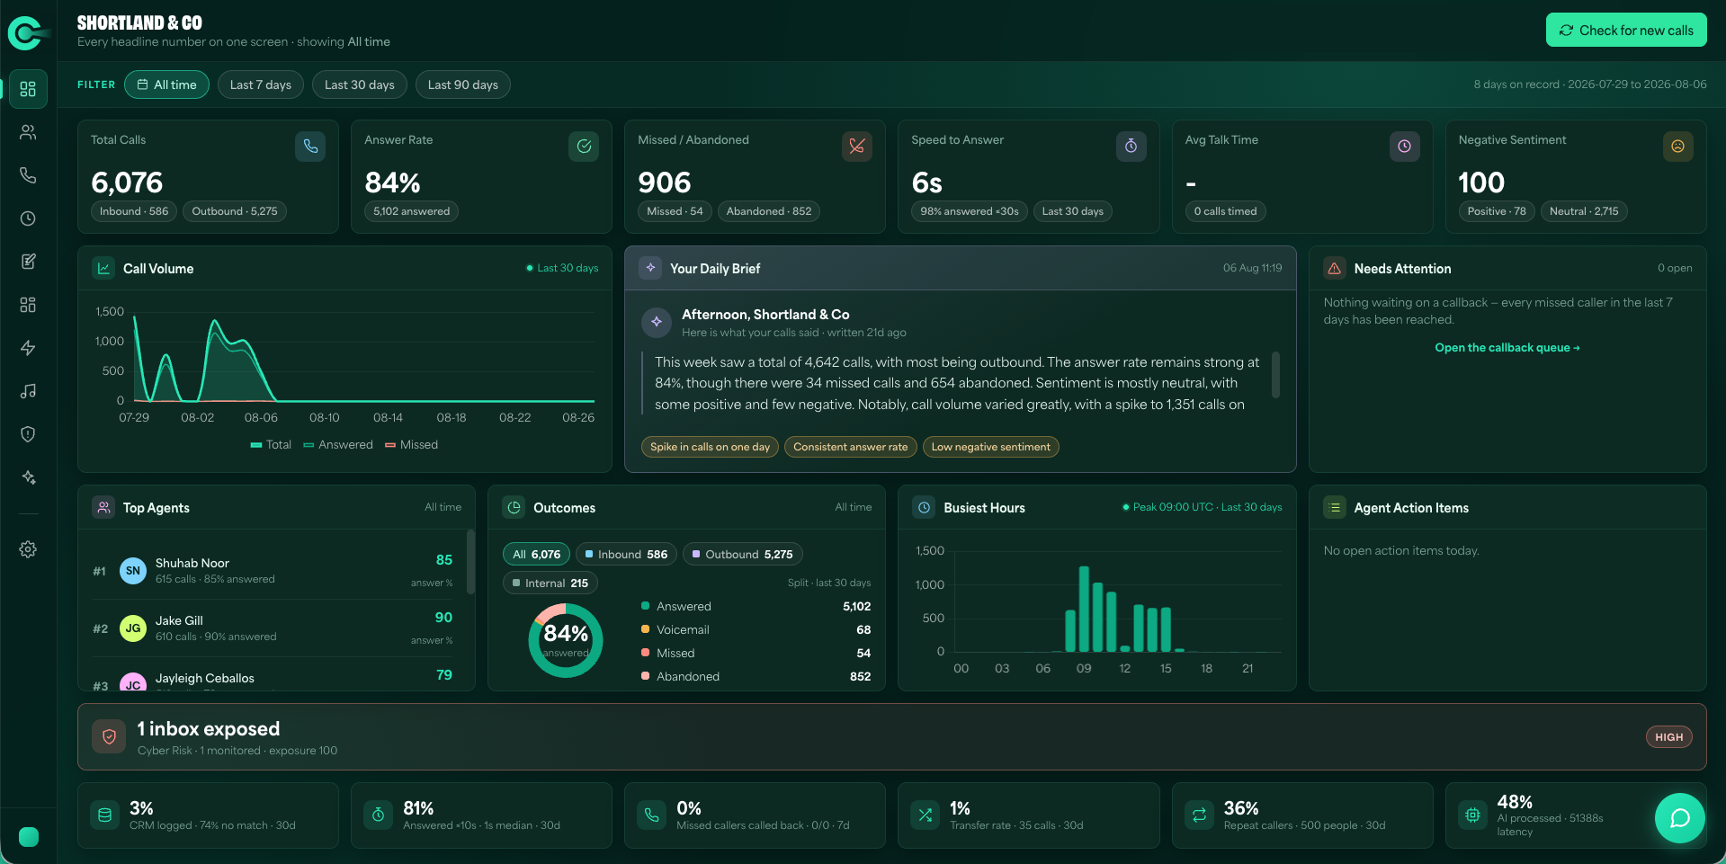Click the Needs Attention warning icon
Screen dimensions: 1726x864
1335,268
